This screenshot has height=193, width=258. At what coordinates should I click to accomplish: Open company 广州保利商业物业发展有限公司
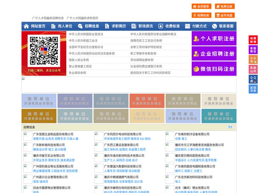click(53, 166)
